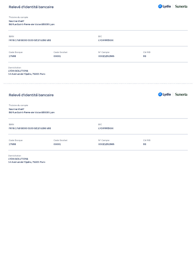Click the BIC code in the lower RIB
Image resolution: width=196 pixels, height=261 pixels.
(106, 128)
